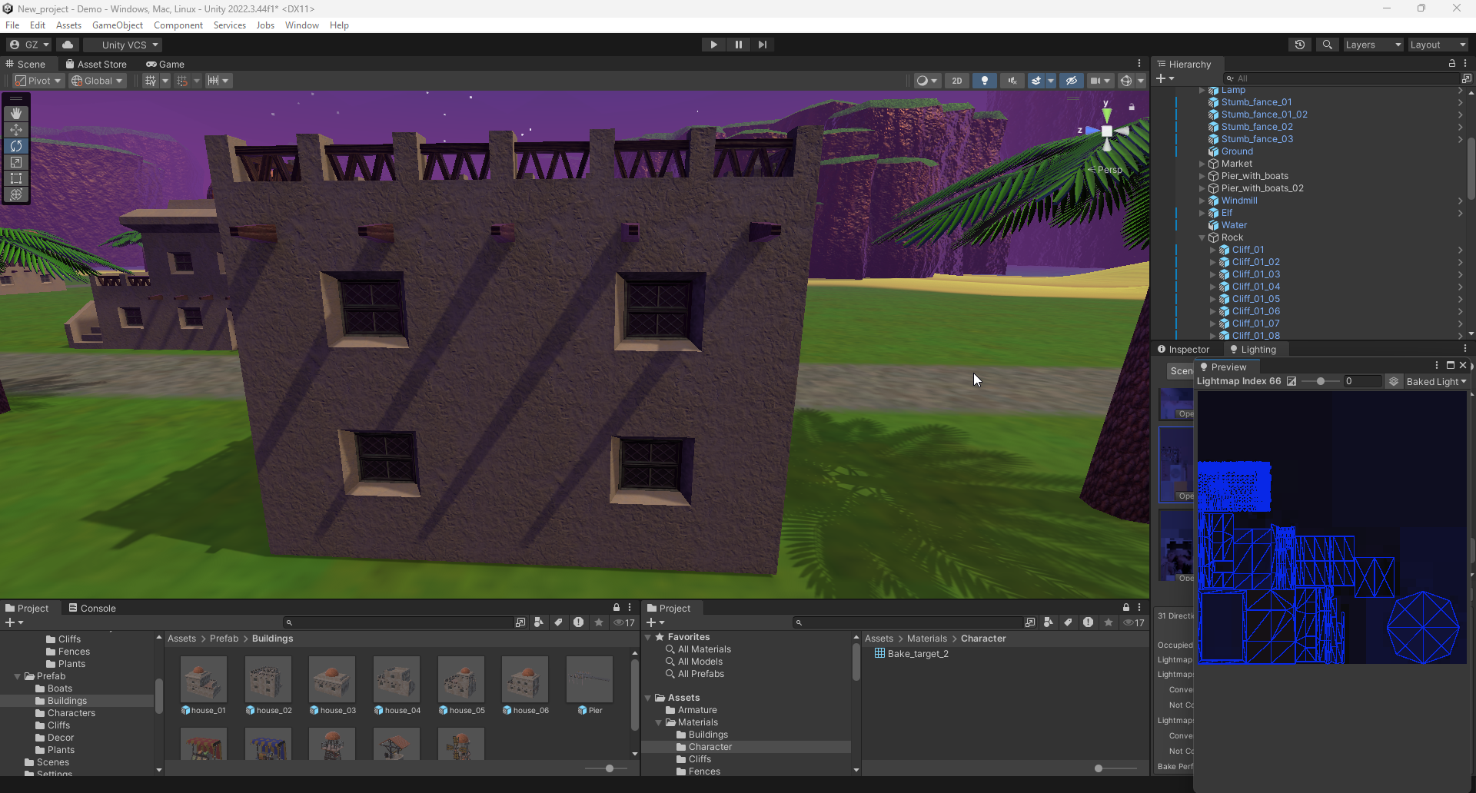Click search-by-label icon in left Project panel
The image size is (1476, 793).
click(x=559, y=622)
